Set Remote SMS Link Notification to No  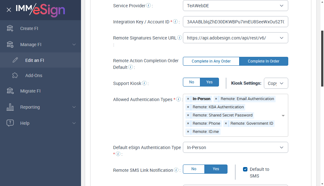[x=194, y=169]
